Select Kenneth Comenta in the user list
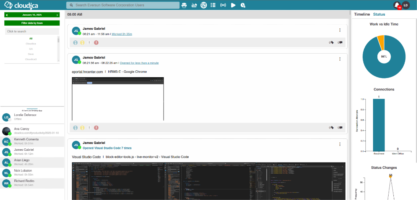 click(32, 141)
